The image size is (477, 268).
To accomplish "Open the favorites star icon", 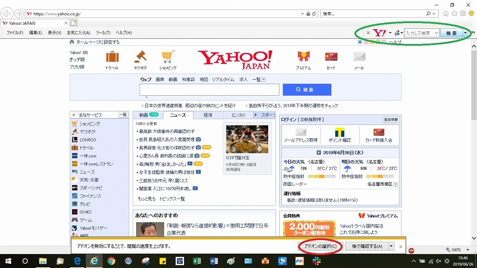I will 454,13.
